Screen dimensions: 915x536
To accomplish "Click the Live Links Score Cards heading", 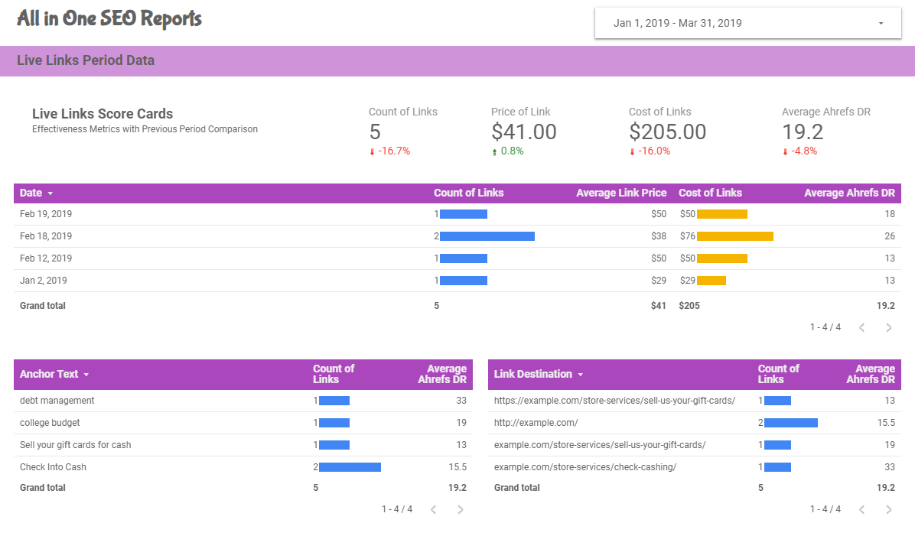I will [103, 114].
